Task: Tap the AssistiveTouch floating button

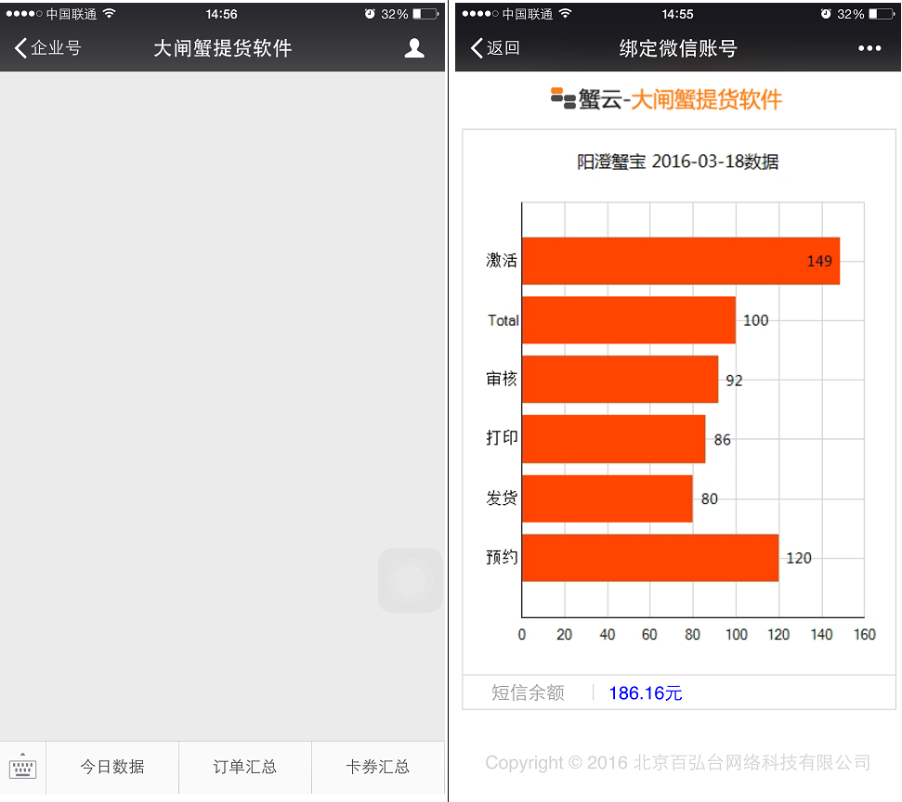Action: point(411,580)
